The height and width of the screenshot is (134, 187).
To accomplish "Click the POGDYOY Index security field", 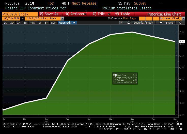I will coord(20,14).
